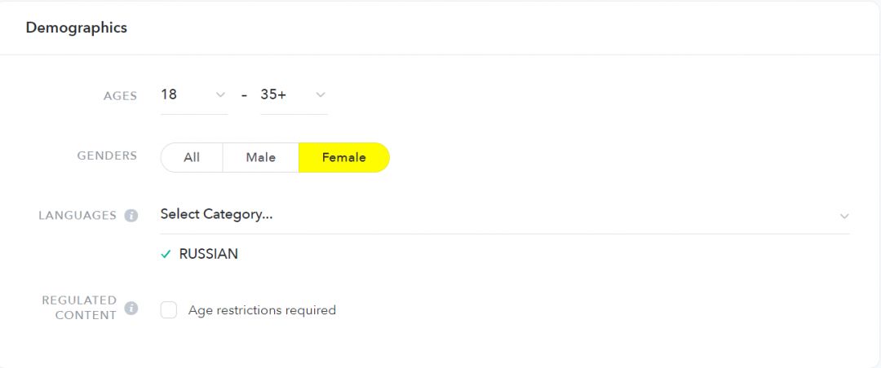Click the Demographics section header
881x368 pixels.
(x=77, y=28)
